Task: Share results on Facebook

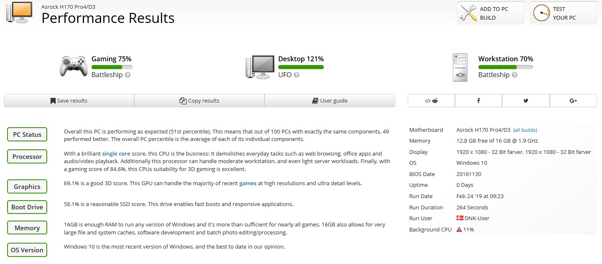Action: point(478,101)
